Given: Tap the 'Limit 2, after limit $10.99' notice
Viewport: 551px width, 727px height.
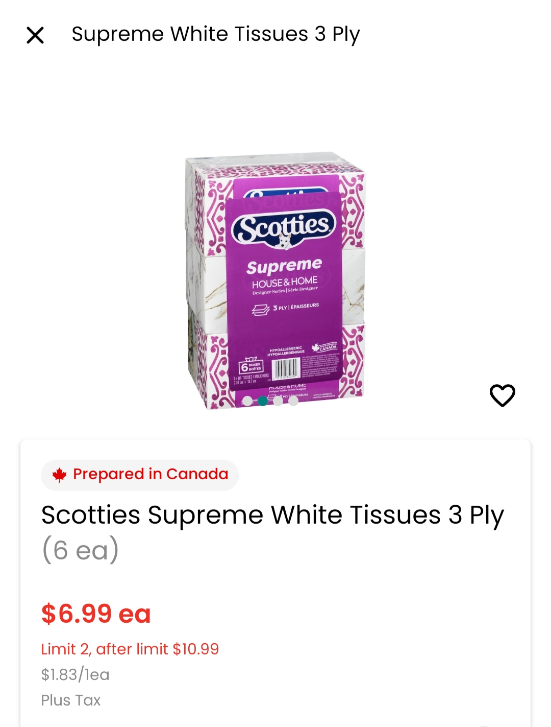Looking at the screenshot, I should 130,649.
